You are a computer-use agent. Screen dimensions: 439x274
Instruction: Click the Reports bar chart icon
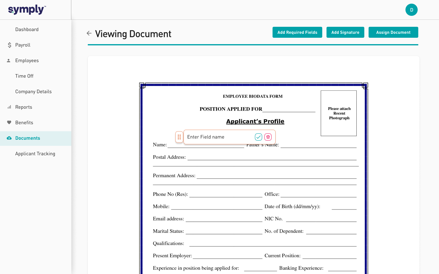9,107
